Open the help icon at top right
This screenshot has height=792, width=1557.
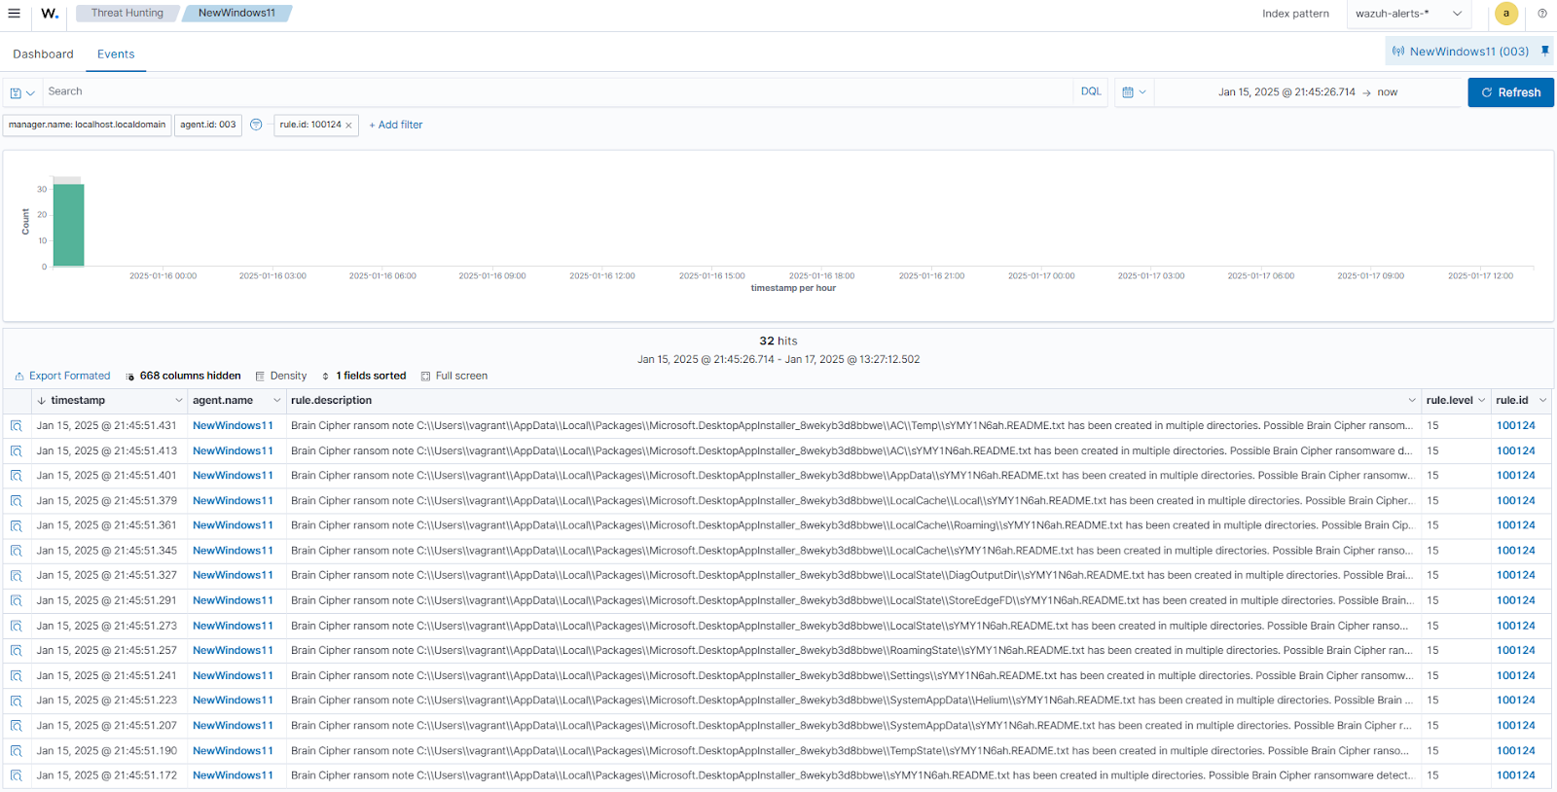[x=1542, y=14]
